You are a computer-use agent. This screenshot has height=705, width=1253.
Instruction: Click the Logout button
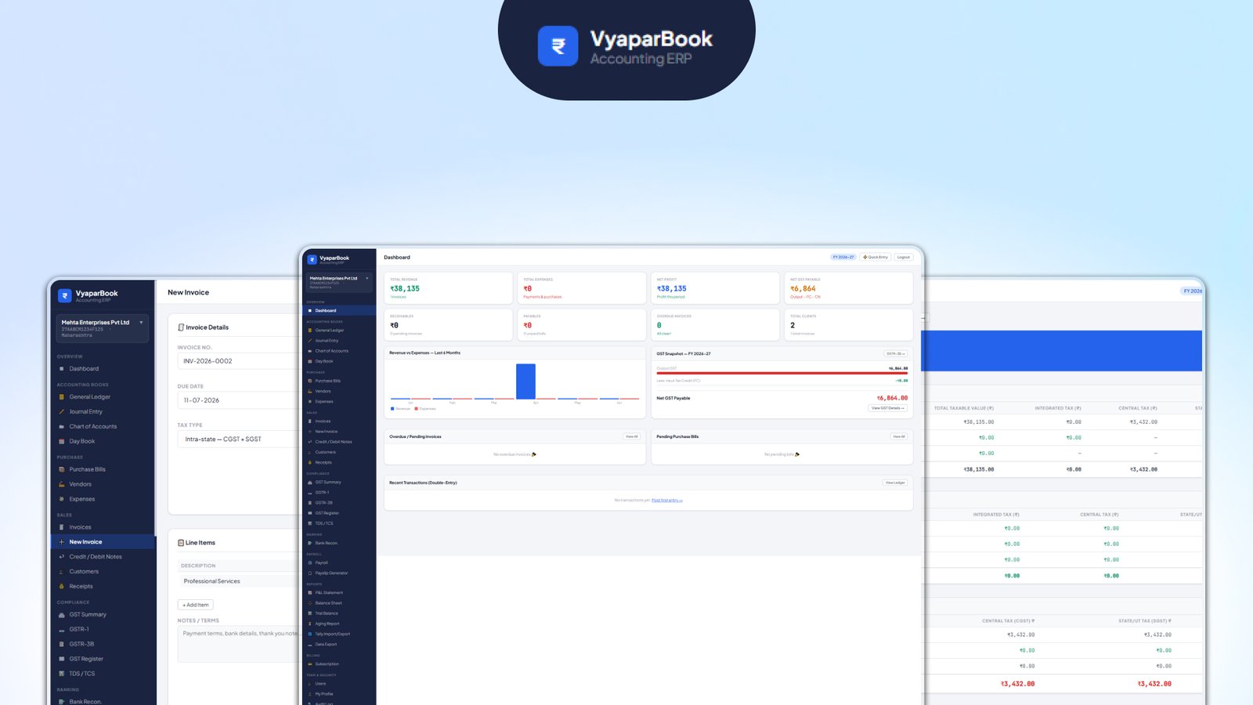pyautogui.click(x=904, y=257)
